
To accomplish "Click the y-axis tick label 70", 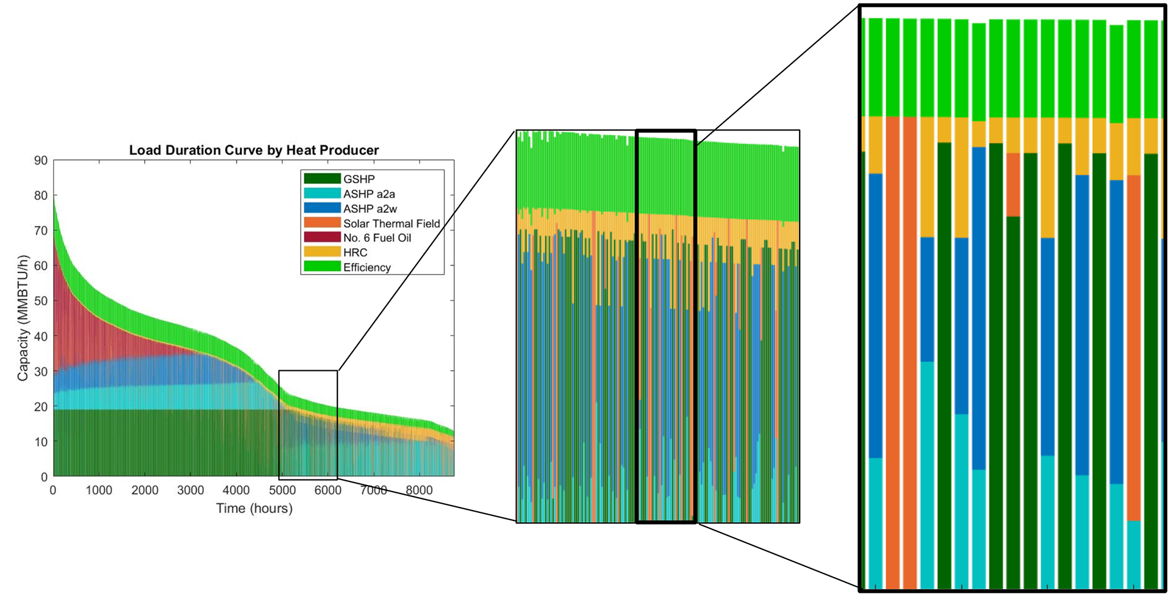I will pyautogui.click(x=41, y=231).
